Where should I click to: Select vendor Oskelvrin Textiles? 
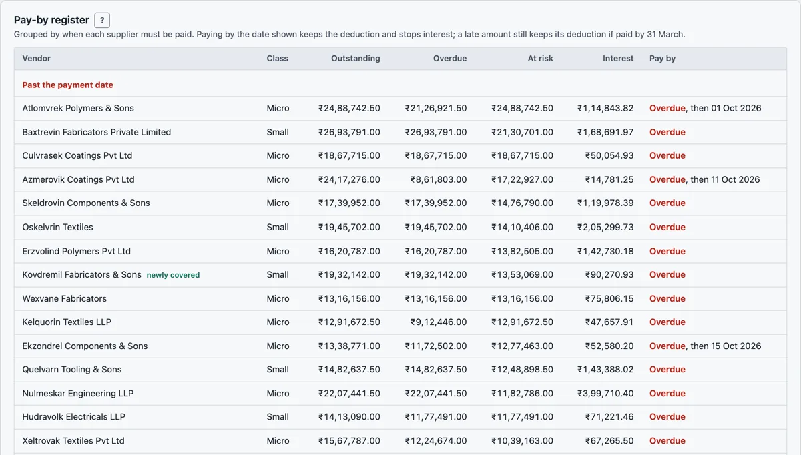click(58, 227)
